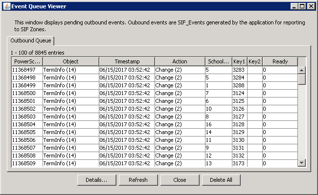Close window using title bar X

click(311, 6)
